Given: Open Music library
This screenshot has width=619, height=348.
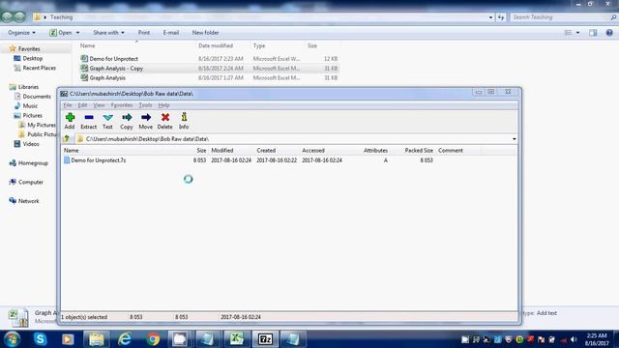Looking at the screenshot, I should (30, 105).
